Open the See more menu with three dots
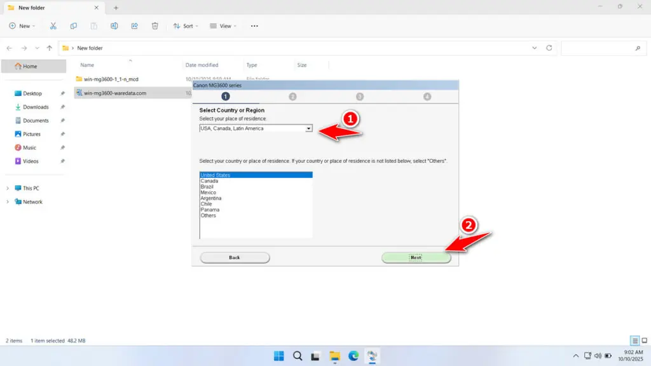The width and height of the screenshot is (651, 366). (254, 25)
